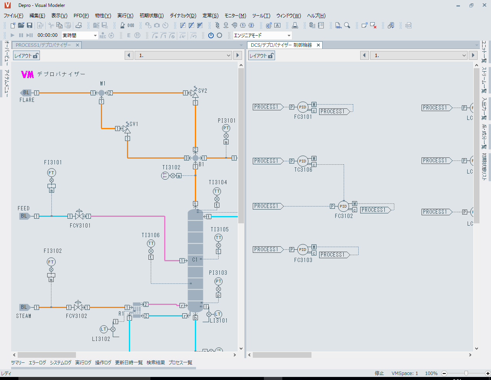Click the print icon in toolbar

(x=79, y=25)
